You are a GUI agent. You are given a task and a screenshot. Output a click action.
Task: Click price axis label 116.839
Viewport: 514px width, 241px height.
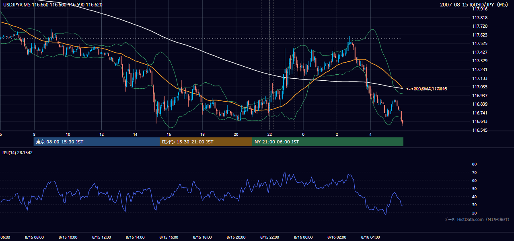(480, 104)
